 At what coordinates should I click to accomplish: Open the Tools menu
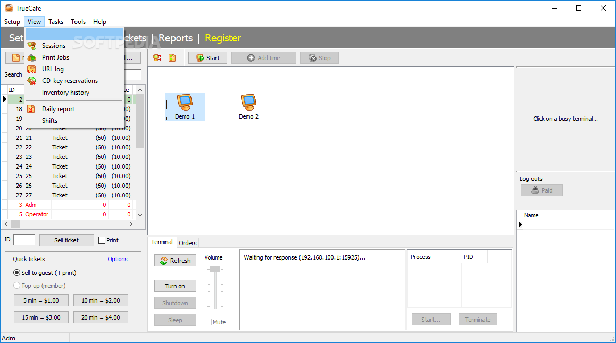(78, 22)
